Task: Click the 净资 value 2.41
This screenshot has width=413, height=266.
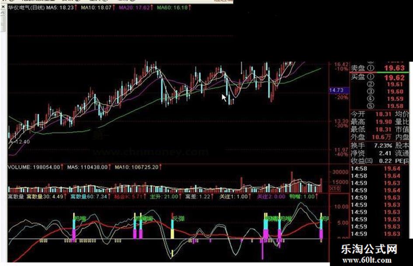Action: (385, 153)
